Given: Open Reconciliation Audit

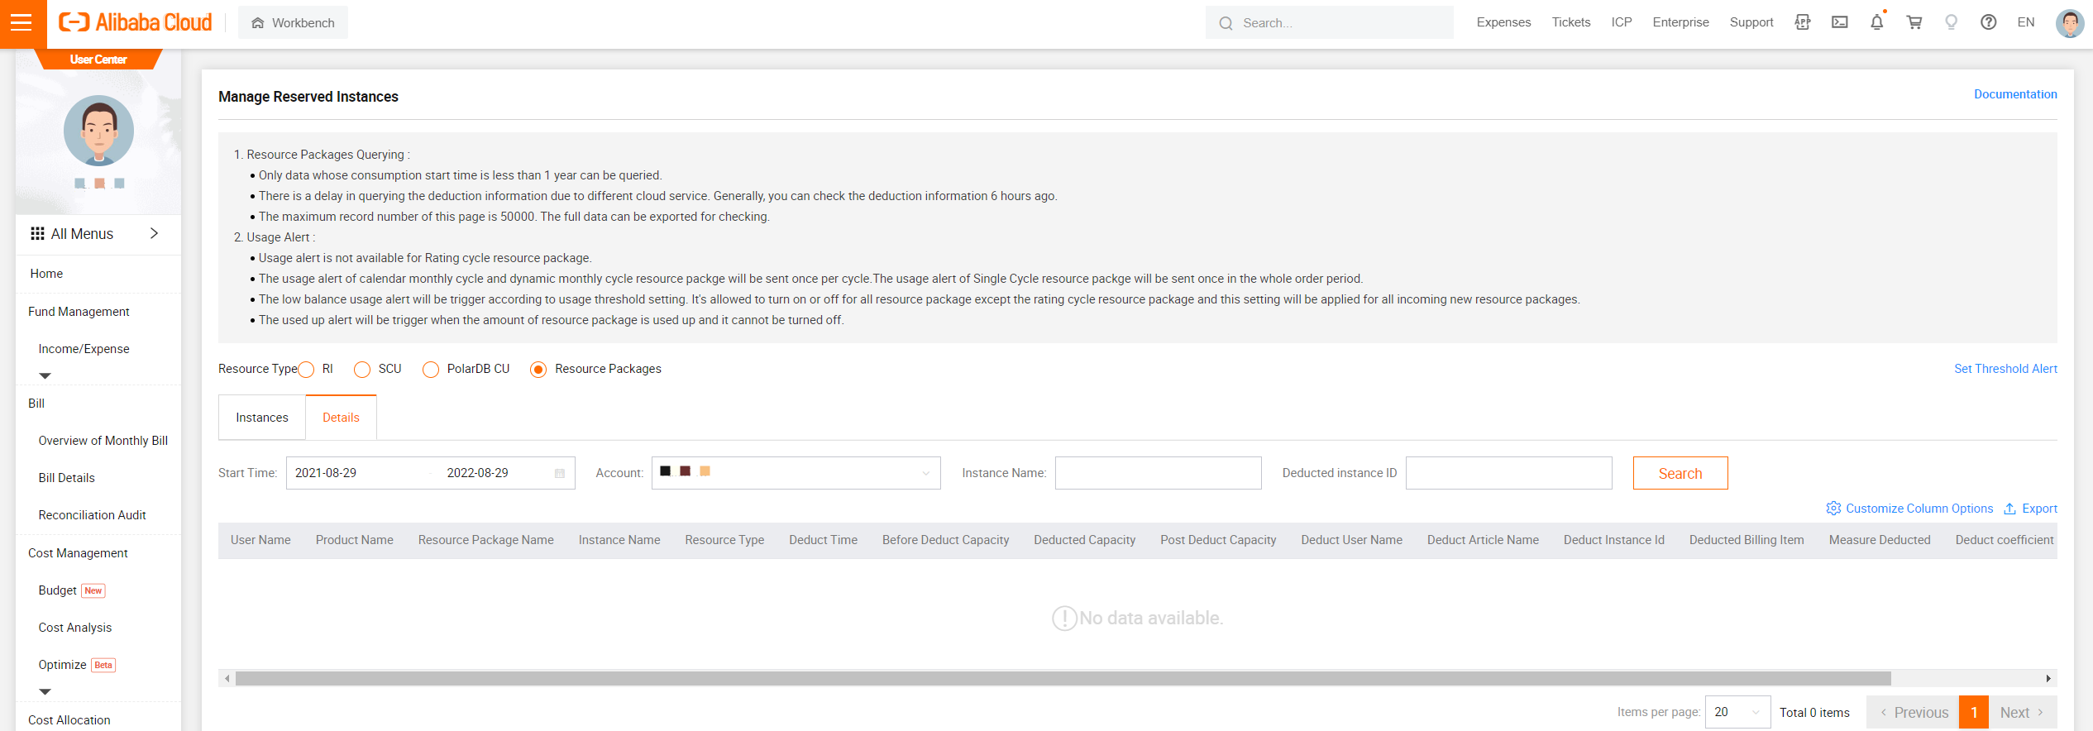Looking at the screenshot, I should (92, 515).
